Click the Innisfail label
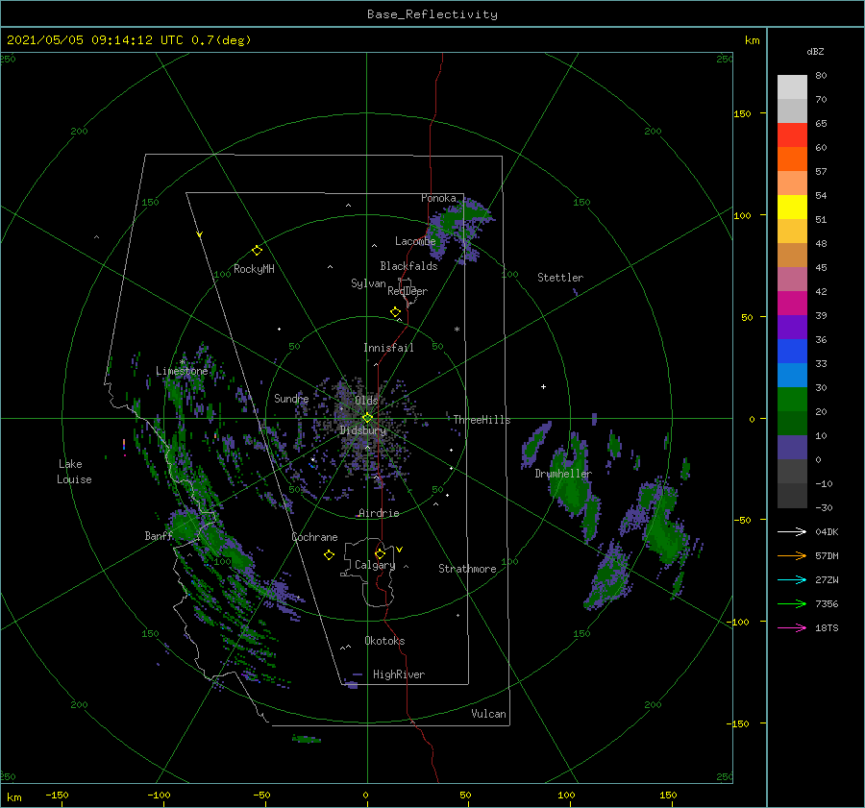Viewport: 865px width, 808px height. [388, 348]
